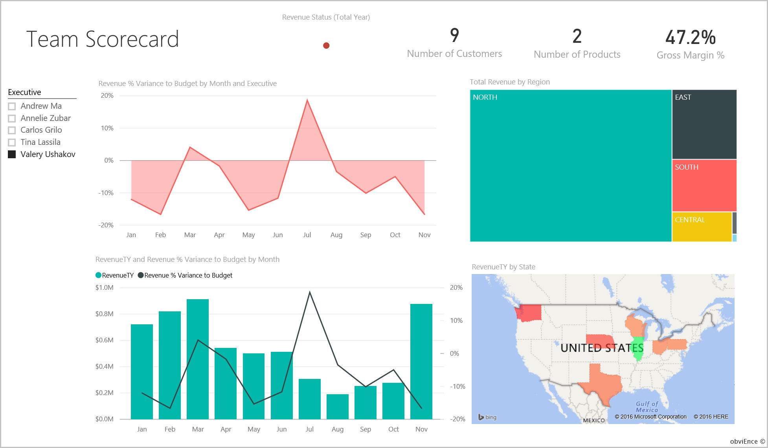Image resolution: width=768 pixels, height=448 pixels.
Task: Select the Feb revenue bar
Action: pos(170,365)
